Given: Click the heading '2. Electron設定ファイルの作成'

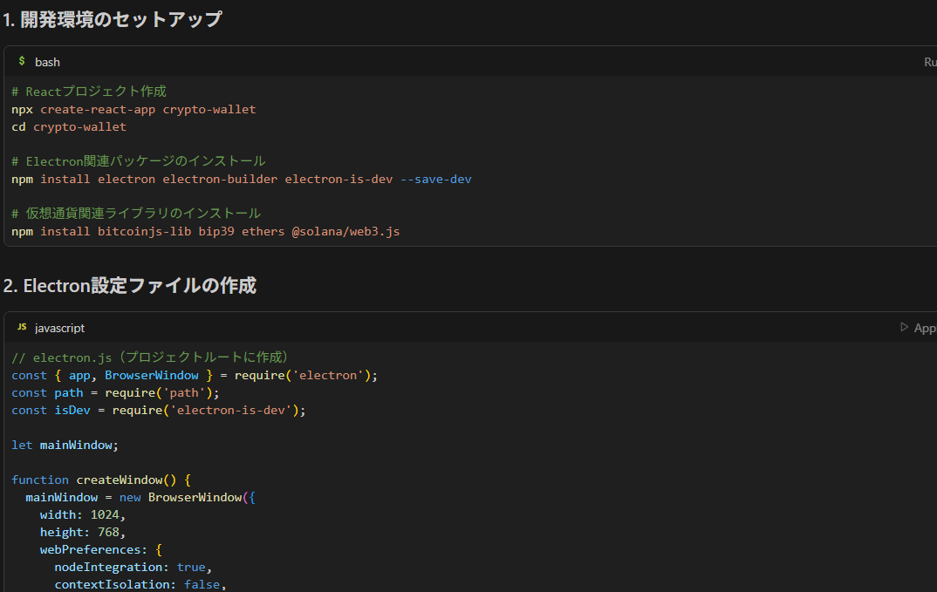Looking at the screenshot, I should coord(130,286).
